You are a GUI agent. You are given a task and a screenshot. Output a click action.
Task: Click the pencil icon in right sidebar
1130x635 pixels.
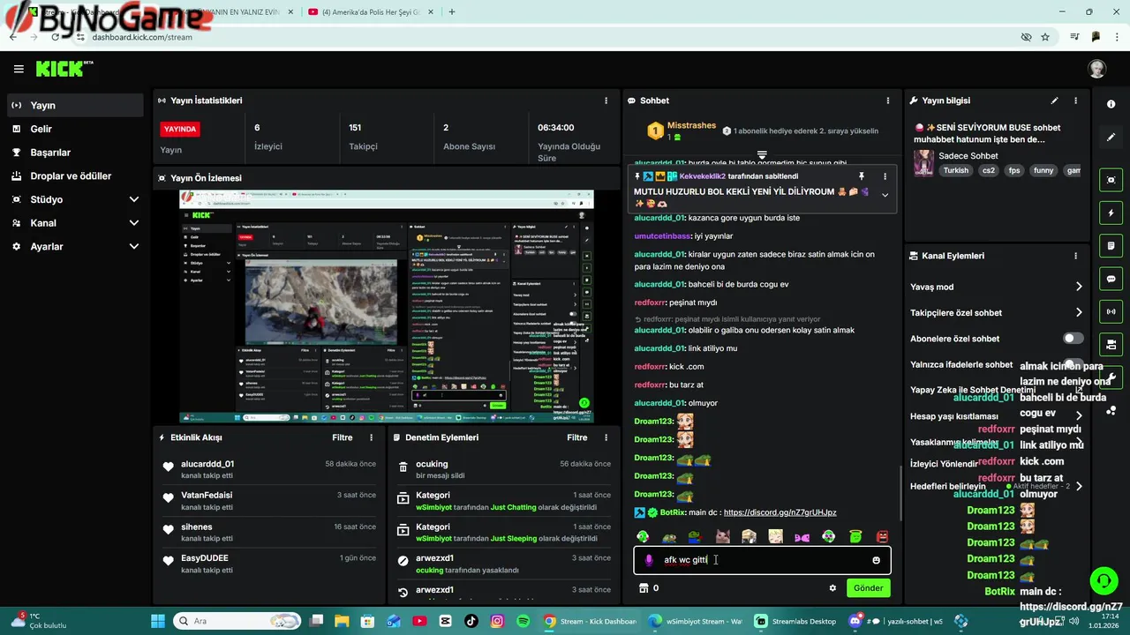point(1111,138)
